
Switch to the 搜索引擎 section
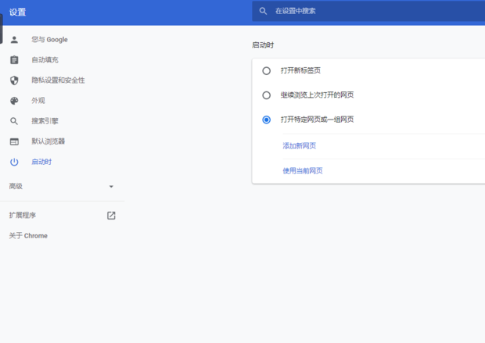tap(45, 121)
